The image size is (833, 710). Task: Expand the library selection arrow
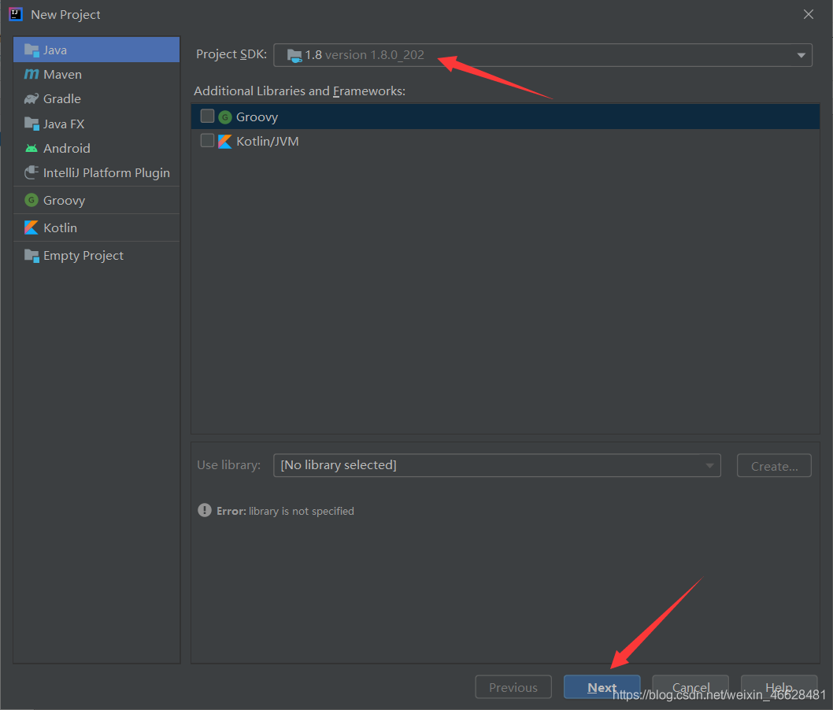(x=709, y=465)
